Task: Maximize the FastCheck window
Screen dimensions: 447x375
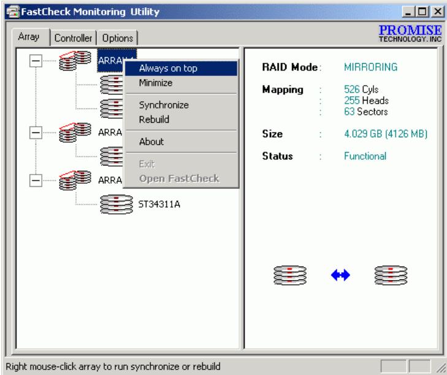Action: click(x=422, y=12)
